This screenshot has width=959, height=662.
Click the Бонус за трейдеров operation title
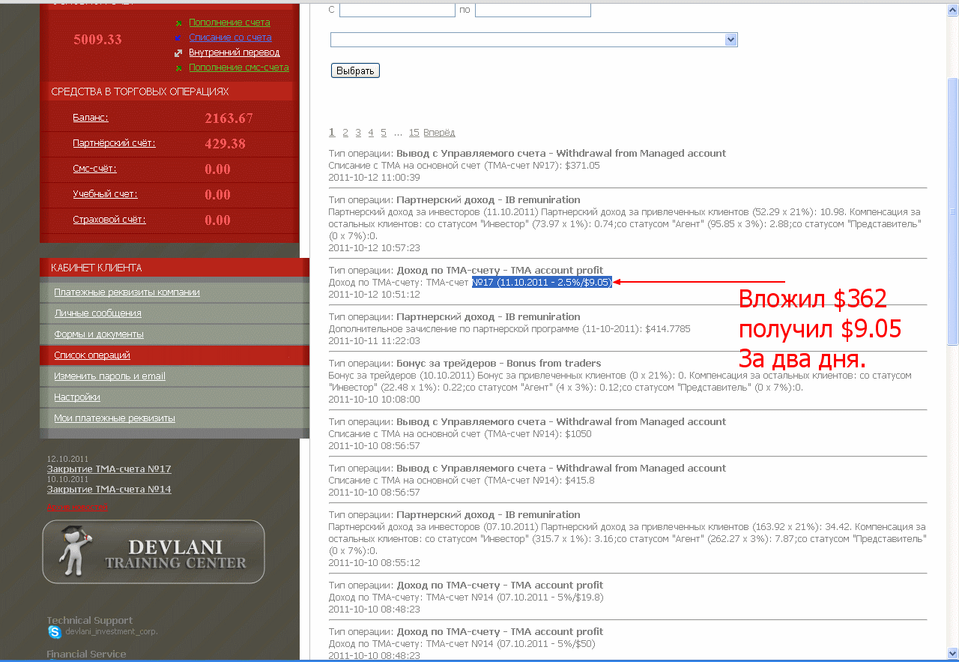coord(498,364)
